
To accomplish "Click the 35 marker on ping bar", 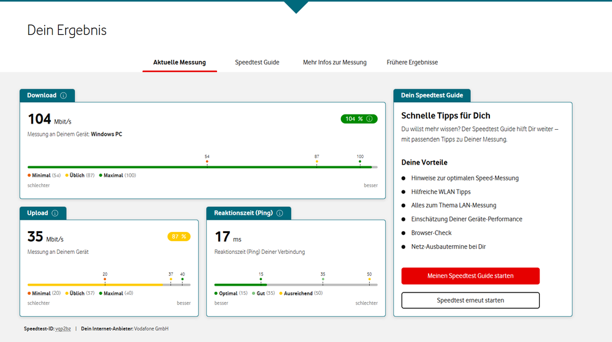I will (x=323, y=278).
